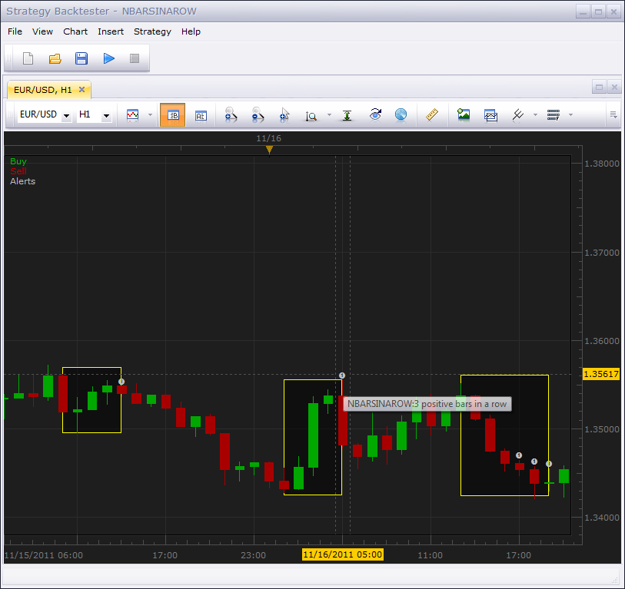Click the stop strategy square button
The width and height of the screenshot is (625, 589).
135,58
